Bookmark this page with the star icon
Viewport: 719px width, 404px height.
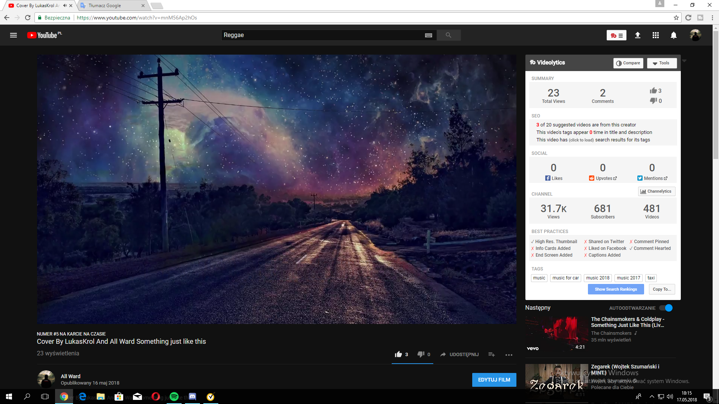click(x=676, y=18)
